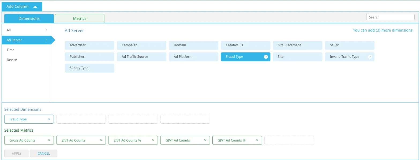Viewport: 420px width, 160px height.
Task: Click the help icon on Fraud Type tile
Action: [x=266, y=57]
